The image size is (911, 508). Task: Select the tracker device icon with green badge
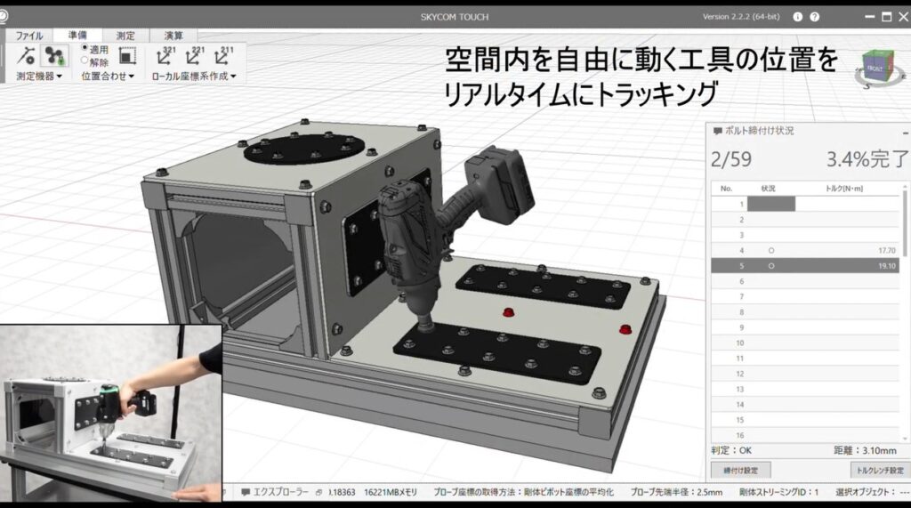point(55,56)
